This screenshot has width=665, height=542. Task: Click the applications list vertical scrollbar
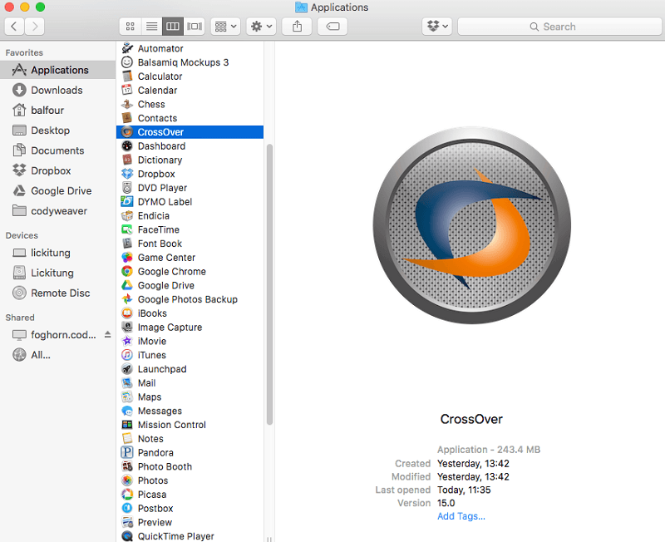click(x=269, y=283)
